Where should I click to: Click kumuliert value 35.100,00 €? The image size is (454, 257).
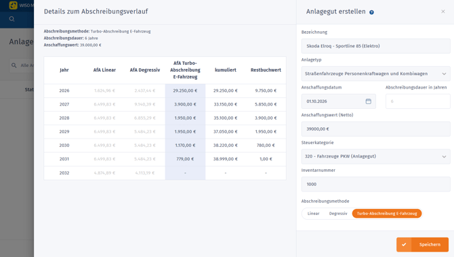(x=226, y=118)
